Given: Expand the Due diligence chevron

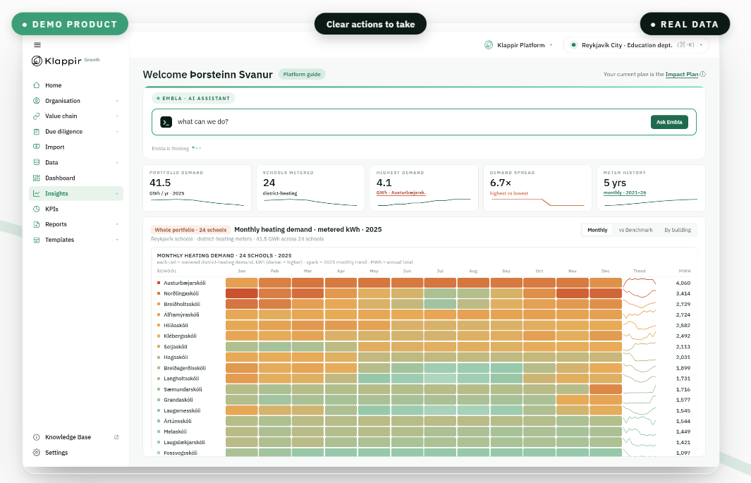Looking at the screenshot, I should coord(117,132).
